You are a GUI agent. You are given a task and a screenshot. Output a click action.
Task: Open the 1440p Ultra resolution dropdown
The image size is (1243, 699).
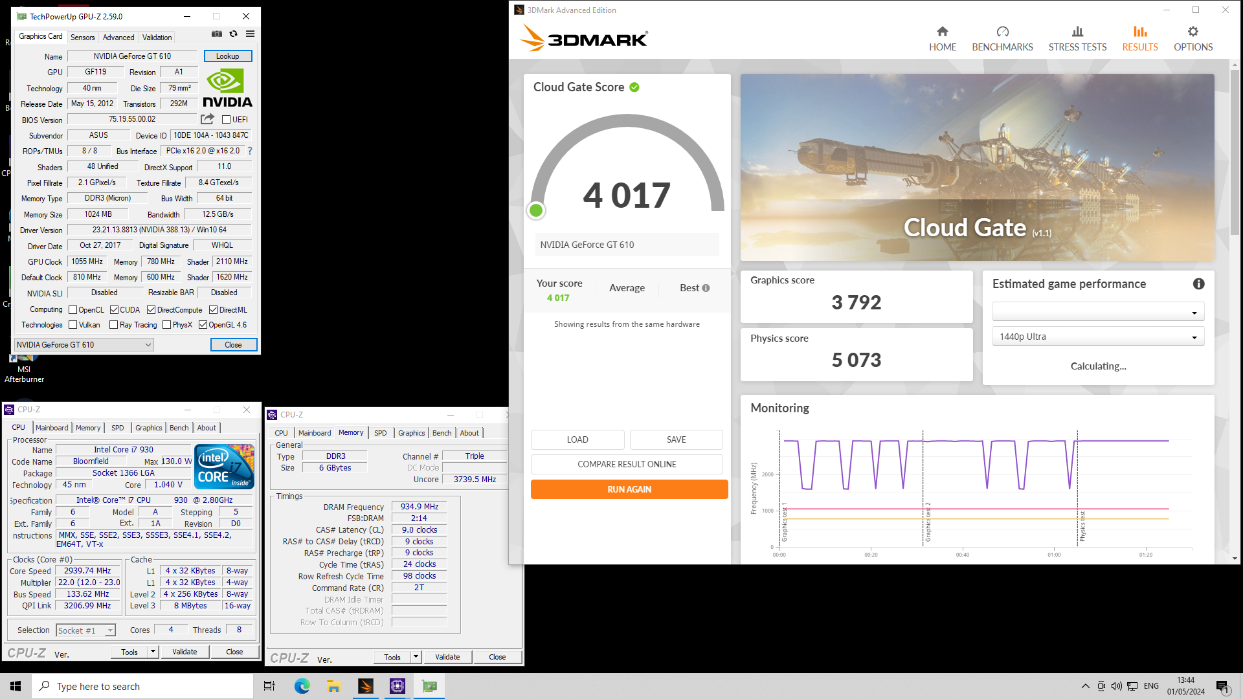(x=1098, y=337)
